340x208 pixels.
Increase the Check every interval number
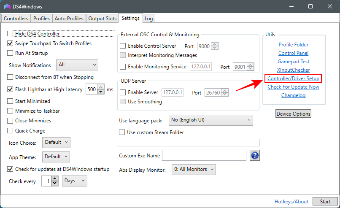pos(55,178)
